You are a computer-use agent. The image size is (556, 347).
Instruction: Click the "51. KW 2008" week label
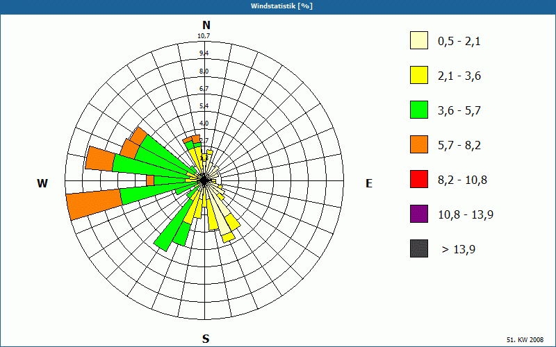(525, 340)
